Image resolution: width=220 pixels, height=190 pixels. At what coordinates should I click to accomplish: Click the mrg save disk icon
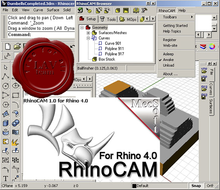click(204, 96)
